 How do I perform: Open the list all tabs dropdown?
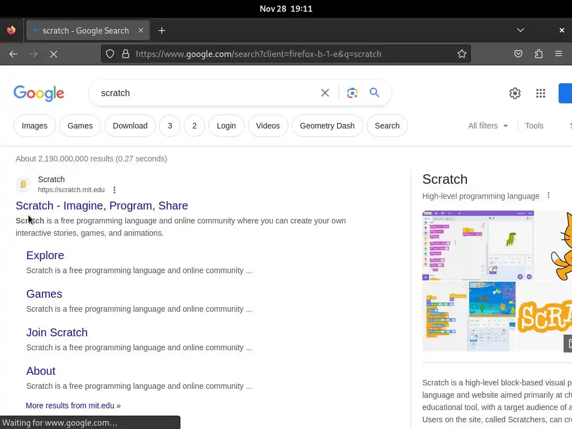coord(521,30)
